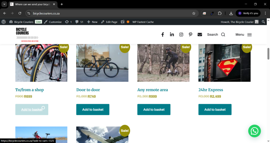Image resolution: width=270 pixels, height=143 pixels.
Task: Go back in browser history
Action: pyautogui.click(x=5, y=13)
